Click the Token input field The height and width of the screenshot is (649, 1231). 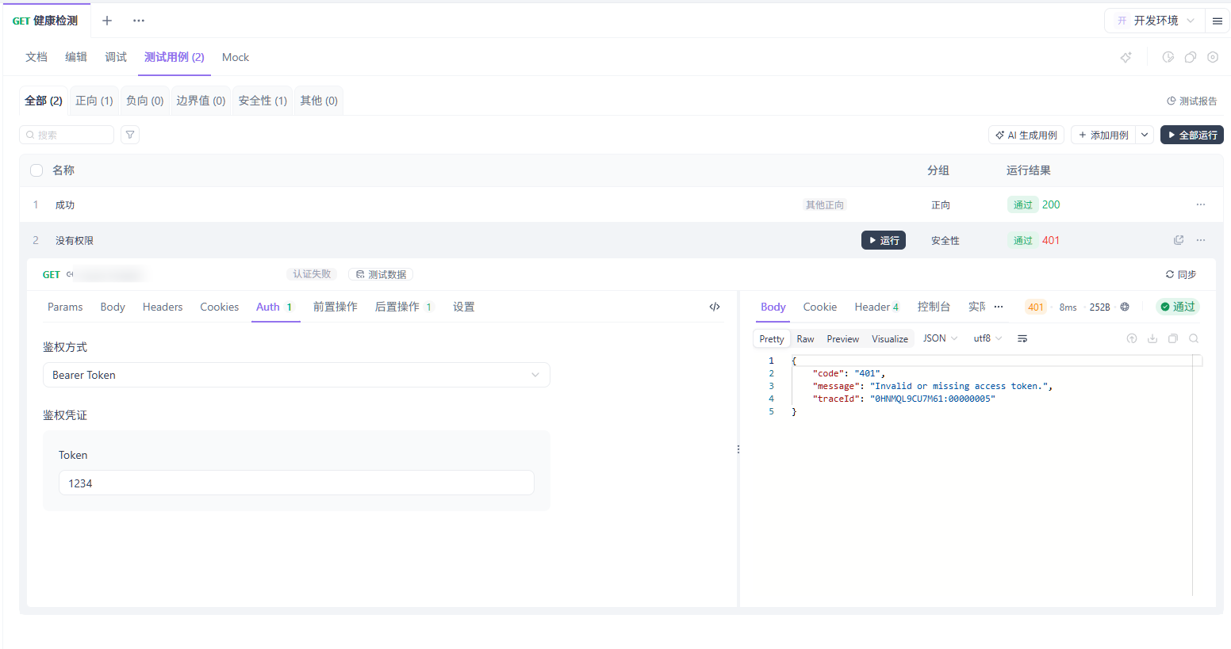pyautogui.click(x=297, y=483)
